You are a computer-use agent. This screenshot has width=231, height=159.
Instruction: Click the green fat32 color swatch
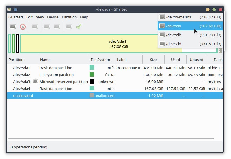point(92,74)
